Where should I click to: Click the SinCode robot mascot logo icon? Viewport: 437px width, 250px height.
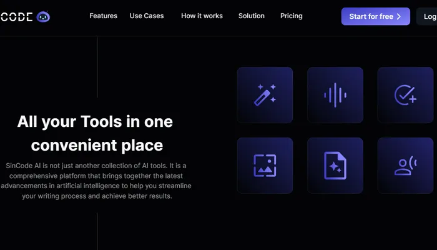coord(43,16)
